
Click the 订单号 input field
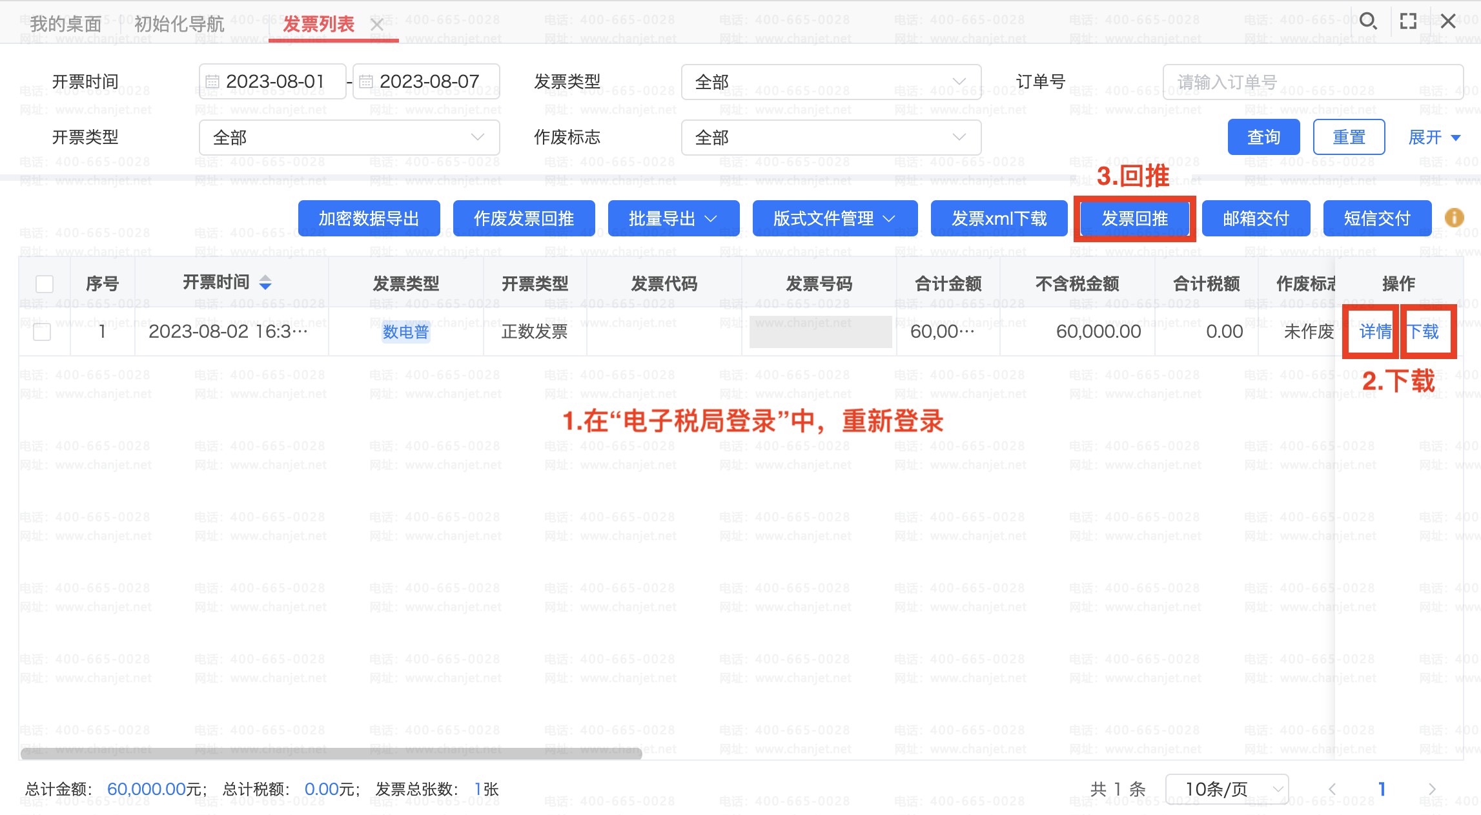click(x=1312, y=82)
